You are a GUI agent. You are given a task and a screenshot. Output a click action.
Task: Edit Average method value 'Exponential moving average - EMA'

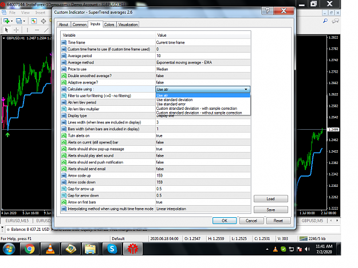click(x=203, y=62)
